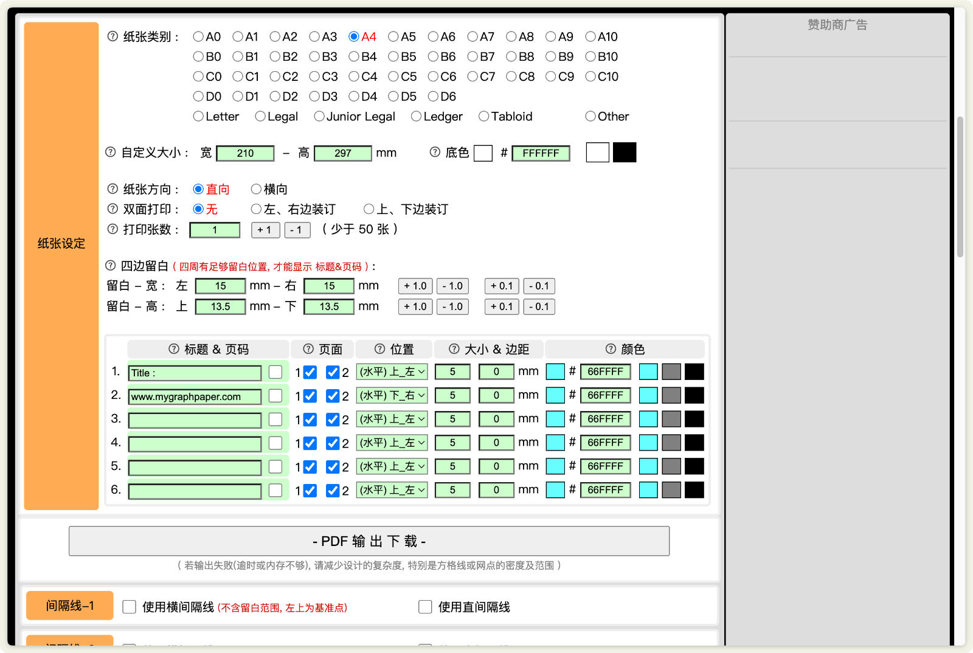Viewport: 973px width, 653px height.
Task: Enable 使用横间隔线 divider lines
Action: 129,606
